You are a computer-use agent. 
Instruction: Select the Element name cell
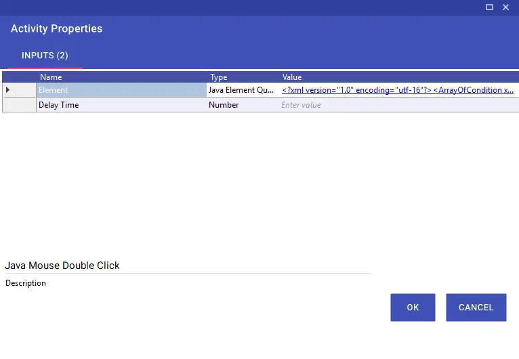(x=121, y=90)
